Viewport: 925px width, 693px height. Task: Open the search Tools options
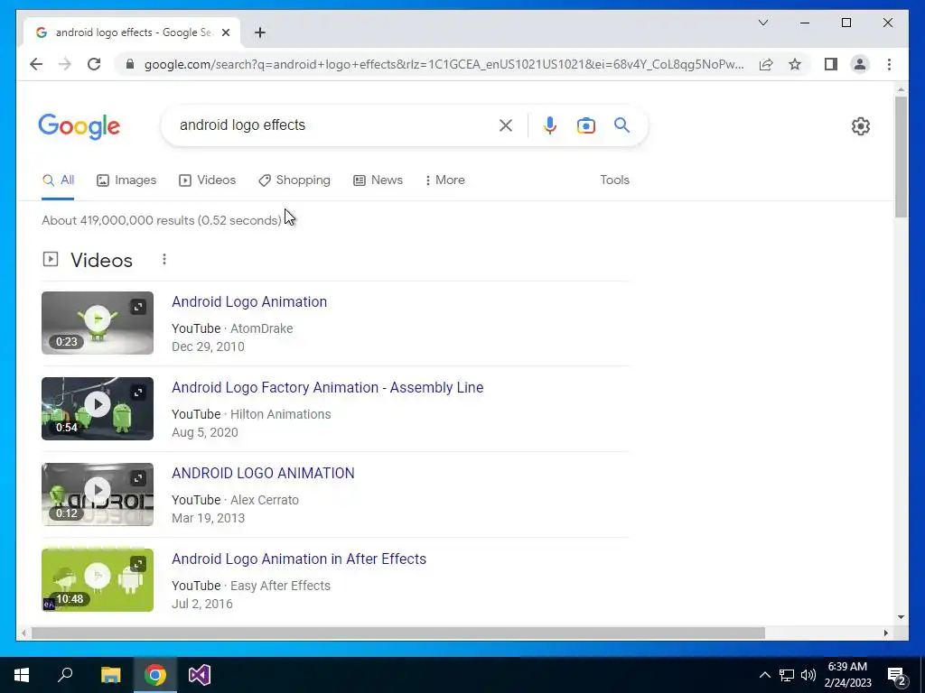pos(614,180)
